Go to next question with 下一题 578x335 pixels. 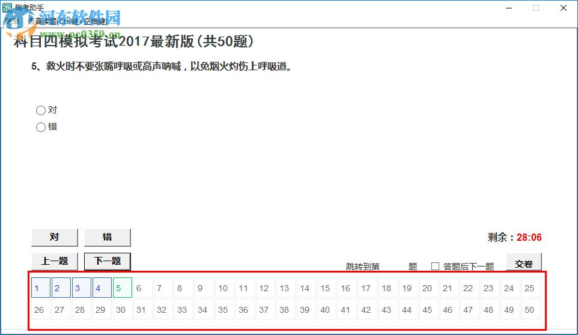(x=108, y=261)
